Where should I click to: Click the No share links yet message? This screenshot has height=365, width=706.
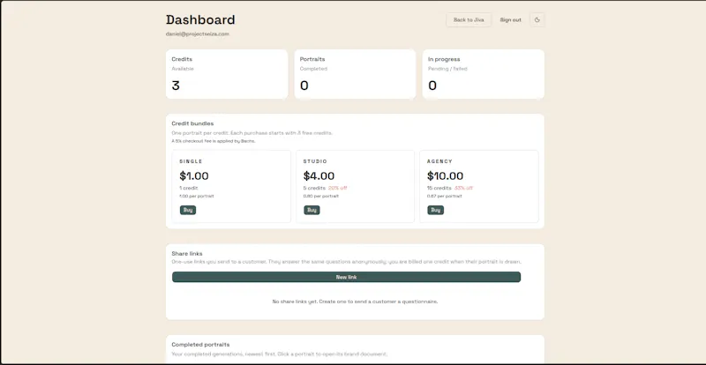355,302
